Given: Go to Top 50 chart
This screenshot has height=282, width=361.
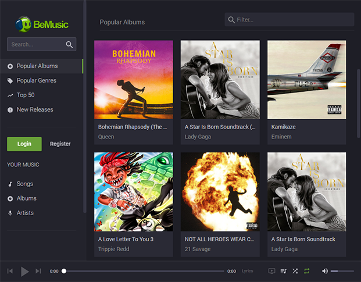Looking at the screenshot, I should coord(26,95).
